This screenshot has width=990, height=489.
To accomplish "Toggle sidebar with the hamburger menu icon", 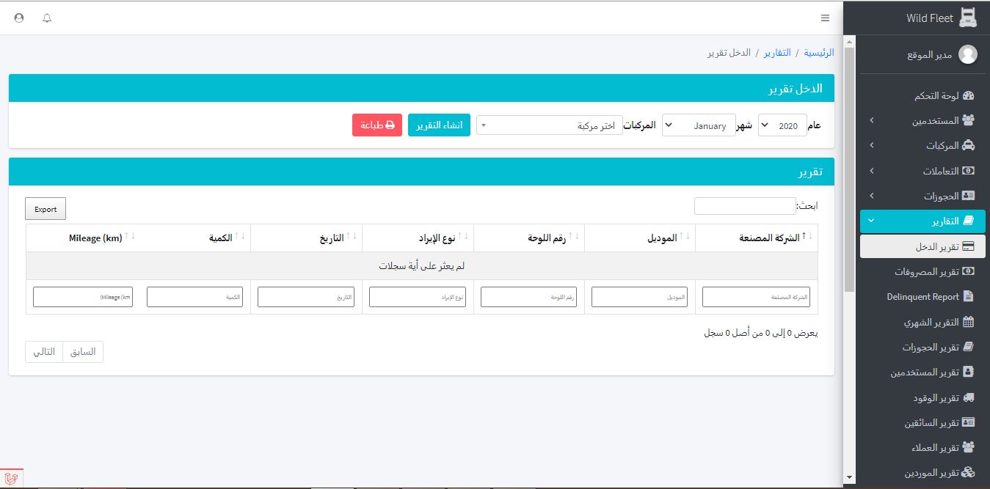I will pos(825,18).
